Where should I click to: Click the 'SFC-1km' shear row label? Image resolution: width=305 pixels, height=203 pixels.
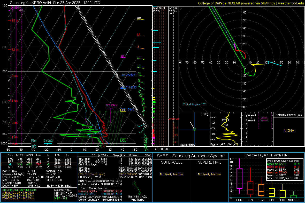pyautogui.click(x=84, y=159)
